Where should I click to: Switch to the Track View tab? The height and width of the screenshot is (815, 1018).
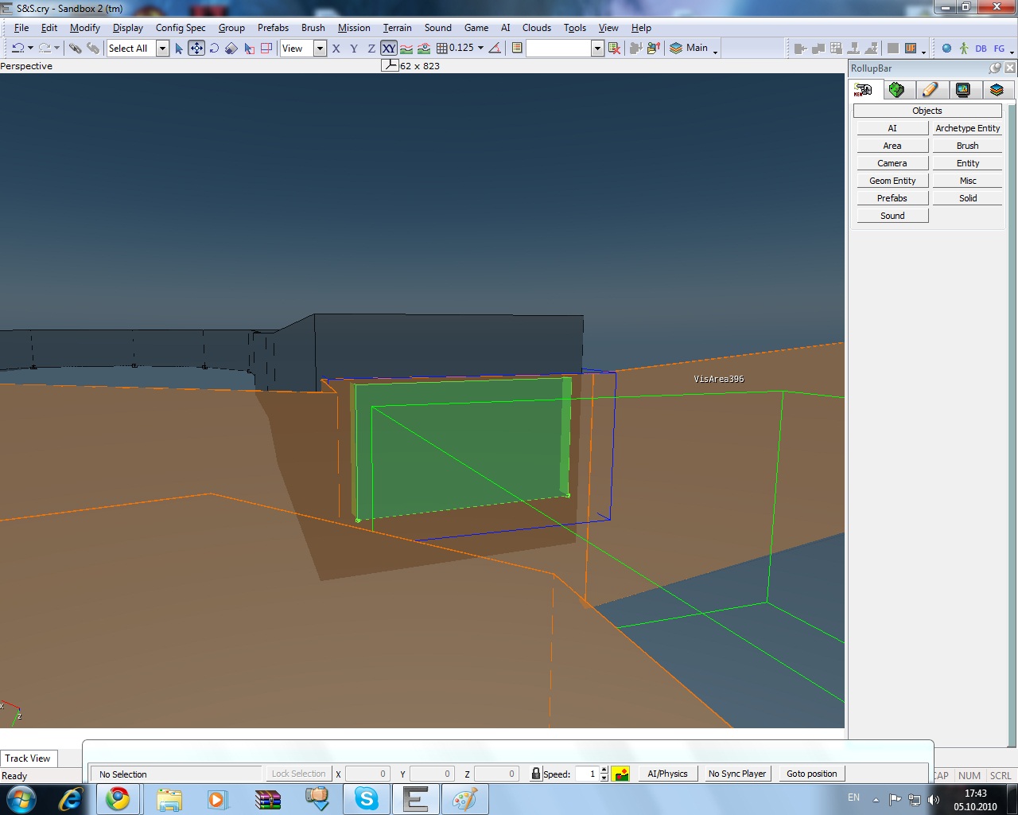coord(28,758)
